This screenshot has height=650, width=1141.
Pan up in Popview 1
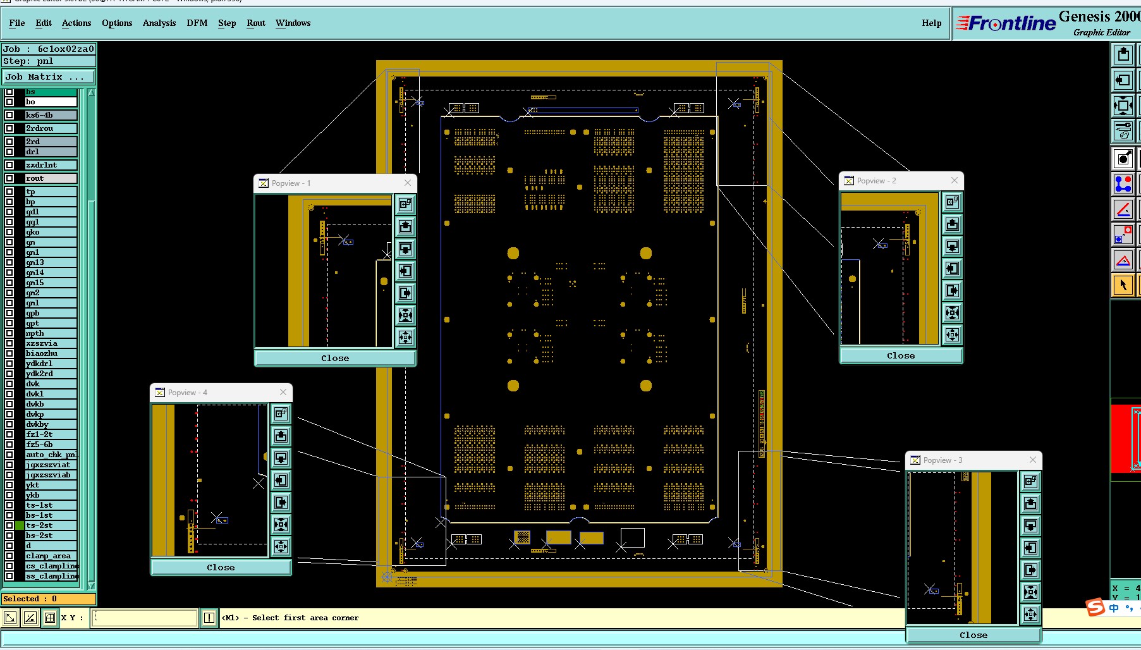click(x=406, y=226)
